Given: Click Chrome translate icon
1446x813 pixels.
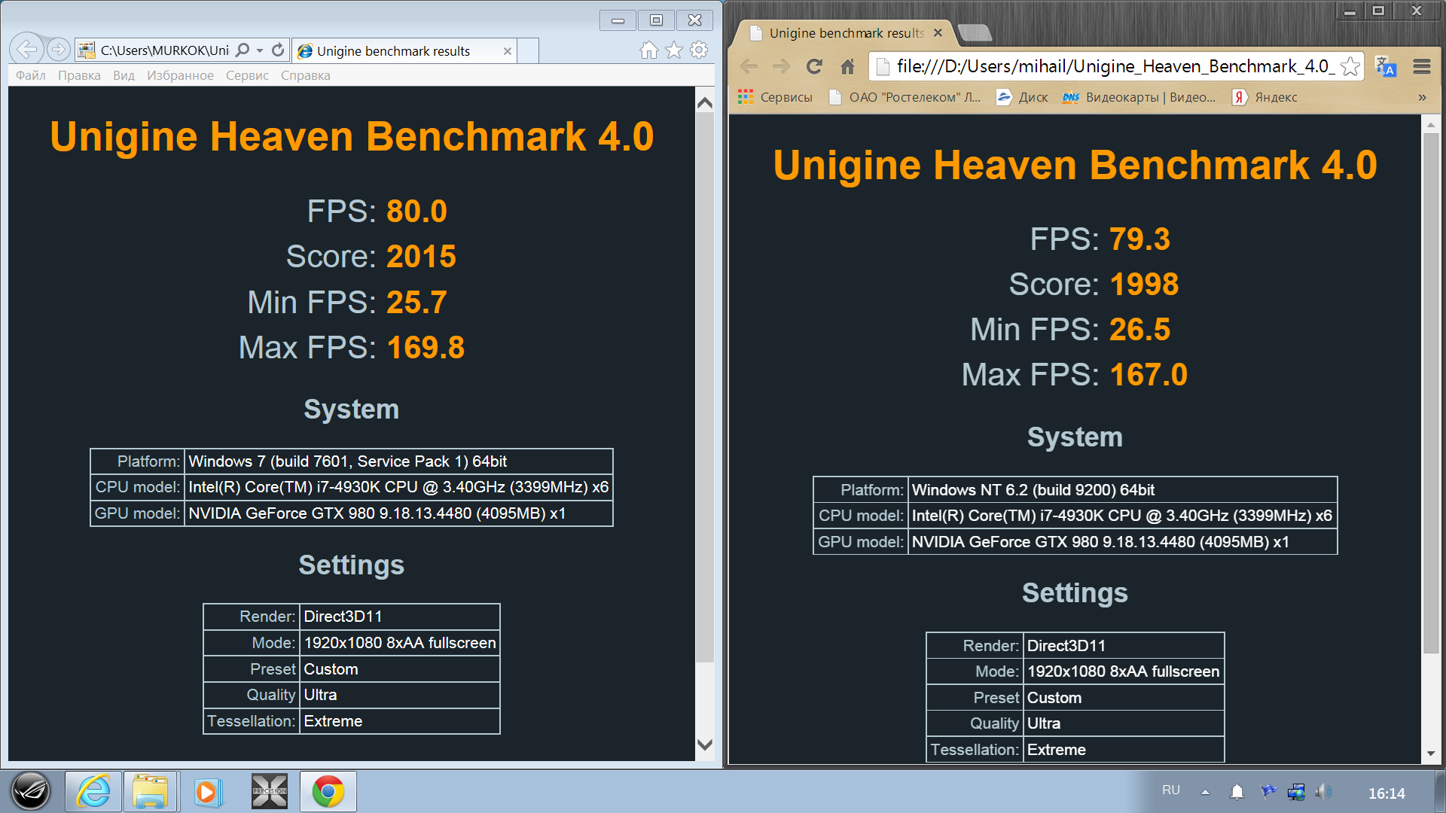Looking at the screenshot, I should point(1386,66).
